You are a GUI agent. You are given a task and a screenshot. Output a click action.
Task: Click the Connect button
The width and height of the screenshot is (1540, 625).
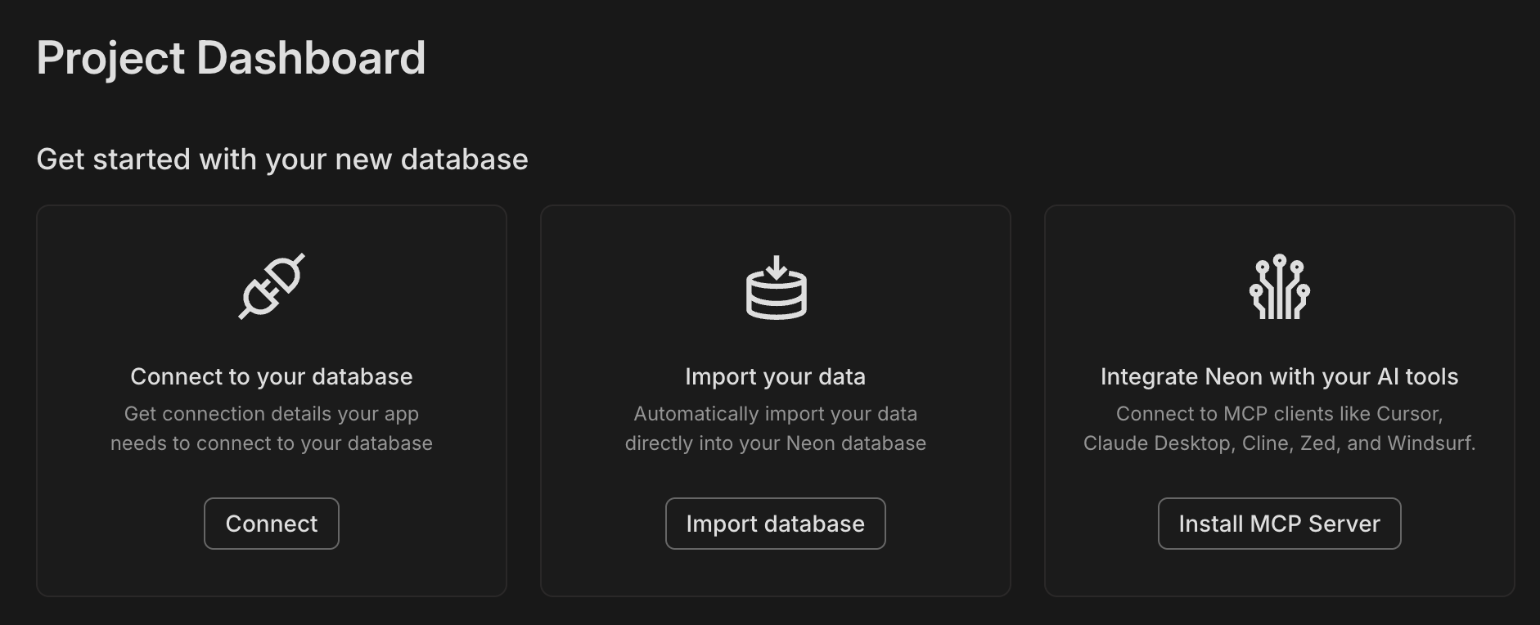click(x=271, y=524)
